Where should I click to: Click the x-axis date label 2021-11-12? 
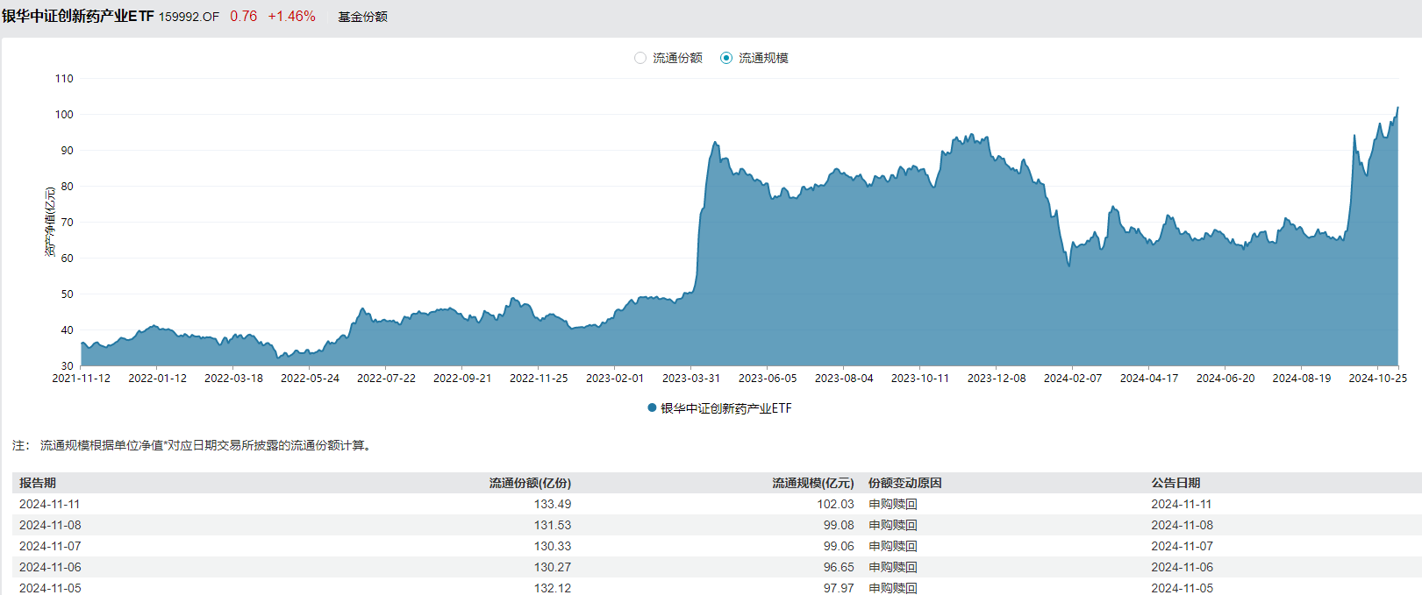[82, 378]
